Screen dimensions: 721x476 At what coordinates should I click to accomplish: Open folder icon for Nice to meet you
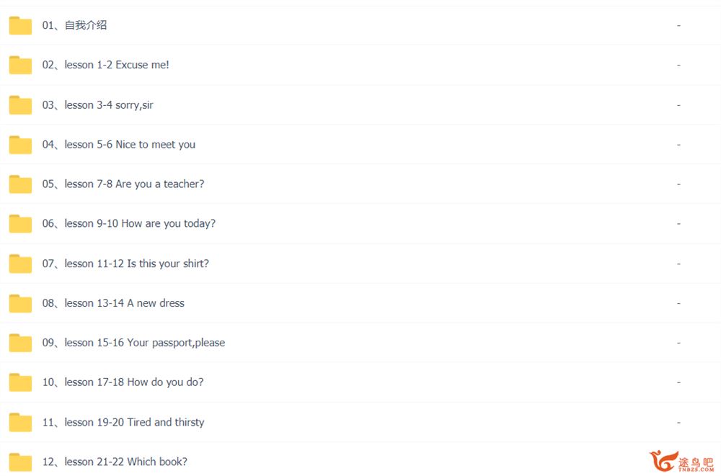click(20, 145)
